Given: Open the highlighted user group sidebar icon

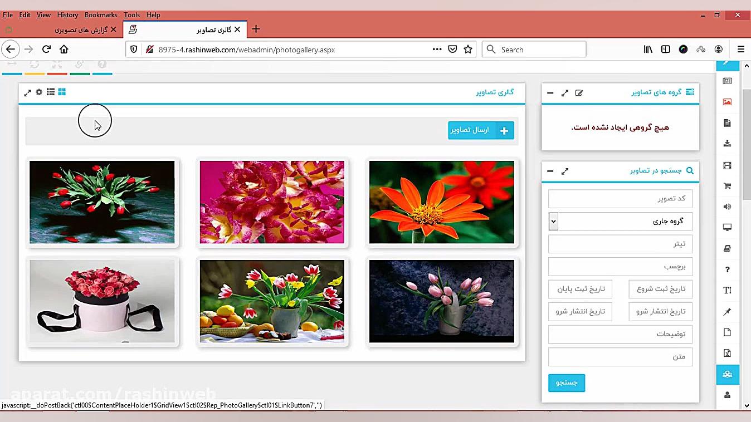Looking at the screenshot, I should (728, 374).
